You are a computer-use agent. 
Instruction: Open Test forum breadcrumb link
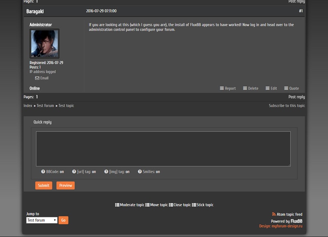(x=45, y=106)
